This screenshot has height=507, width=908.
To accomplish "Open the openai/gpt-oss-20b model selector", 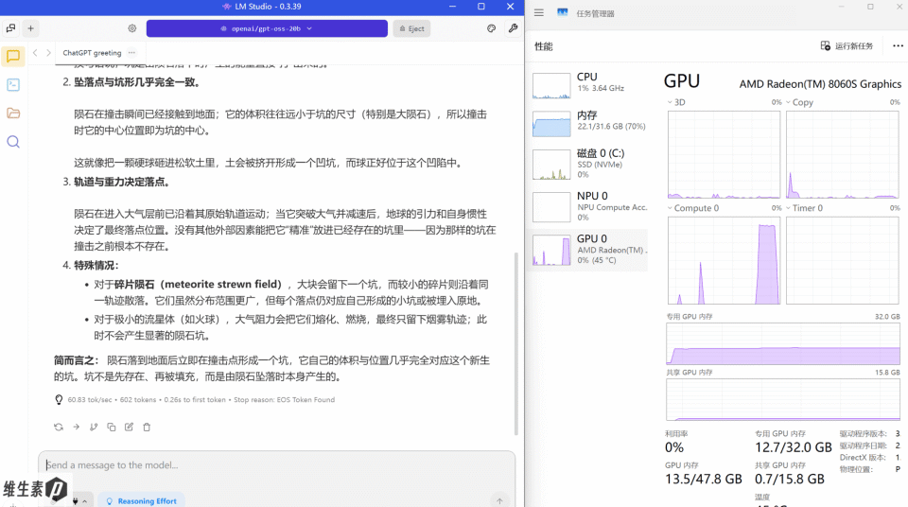I will 267,28.
